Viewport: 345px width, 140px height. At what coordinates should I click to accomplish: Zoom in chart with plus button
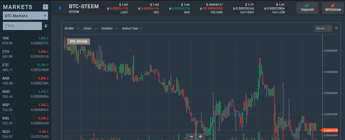pyautogui.click(x=201, y=136)
